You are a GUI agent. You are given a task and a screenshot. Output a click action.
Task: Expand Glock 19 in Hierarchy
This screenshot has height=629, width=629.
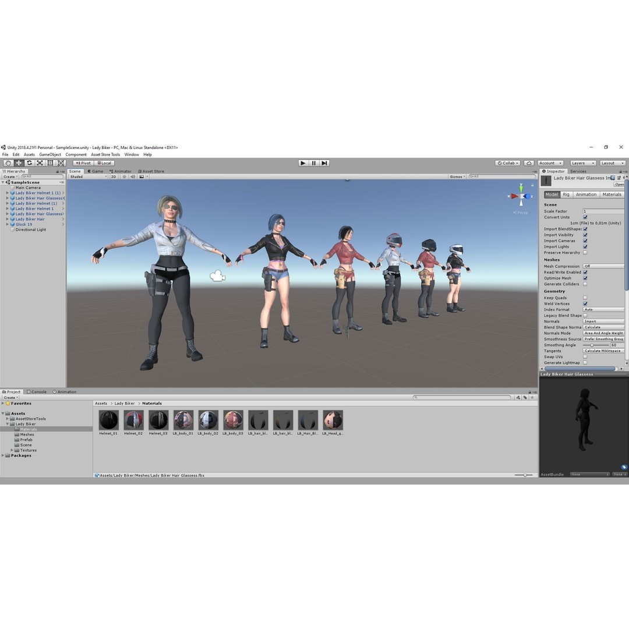tap(7, 224)
